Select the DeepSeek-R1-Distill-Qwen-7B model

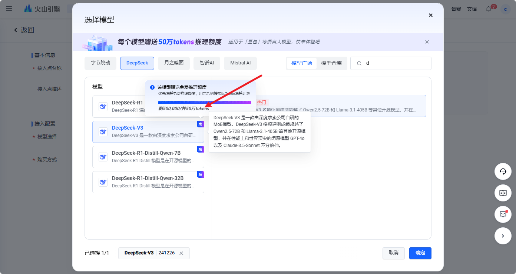148,157
